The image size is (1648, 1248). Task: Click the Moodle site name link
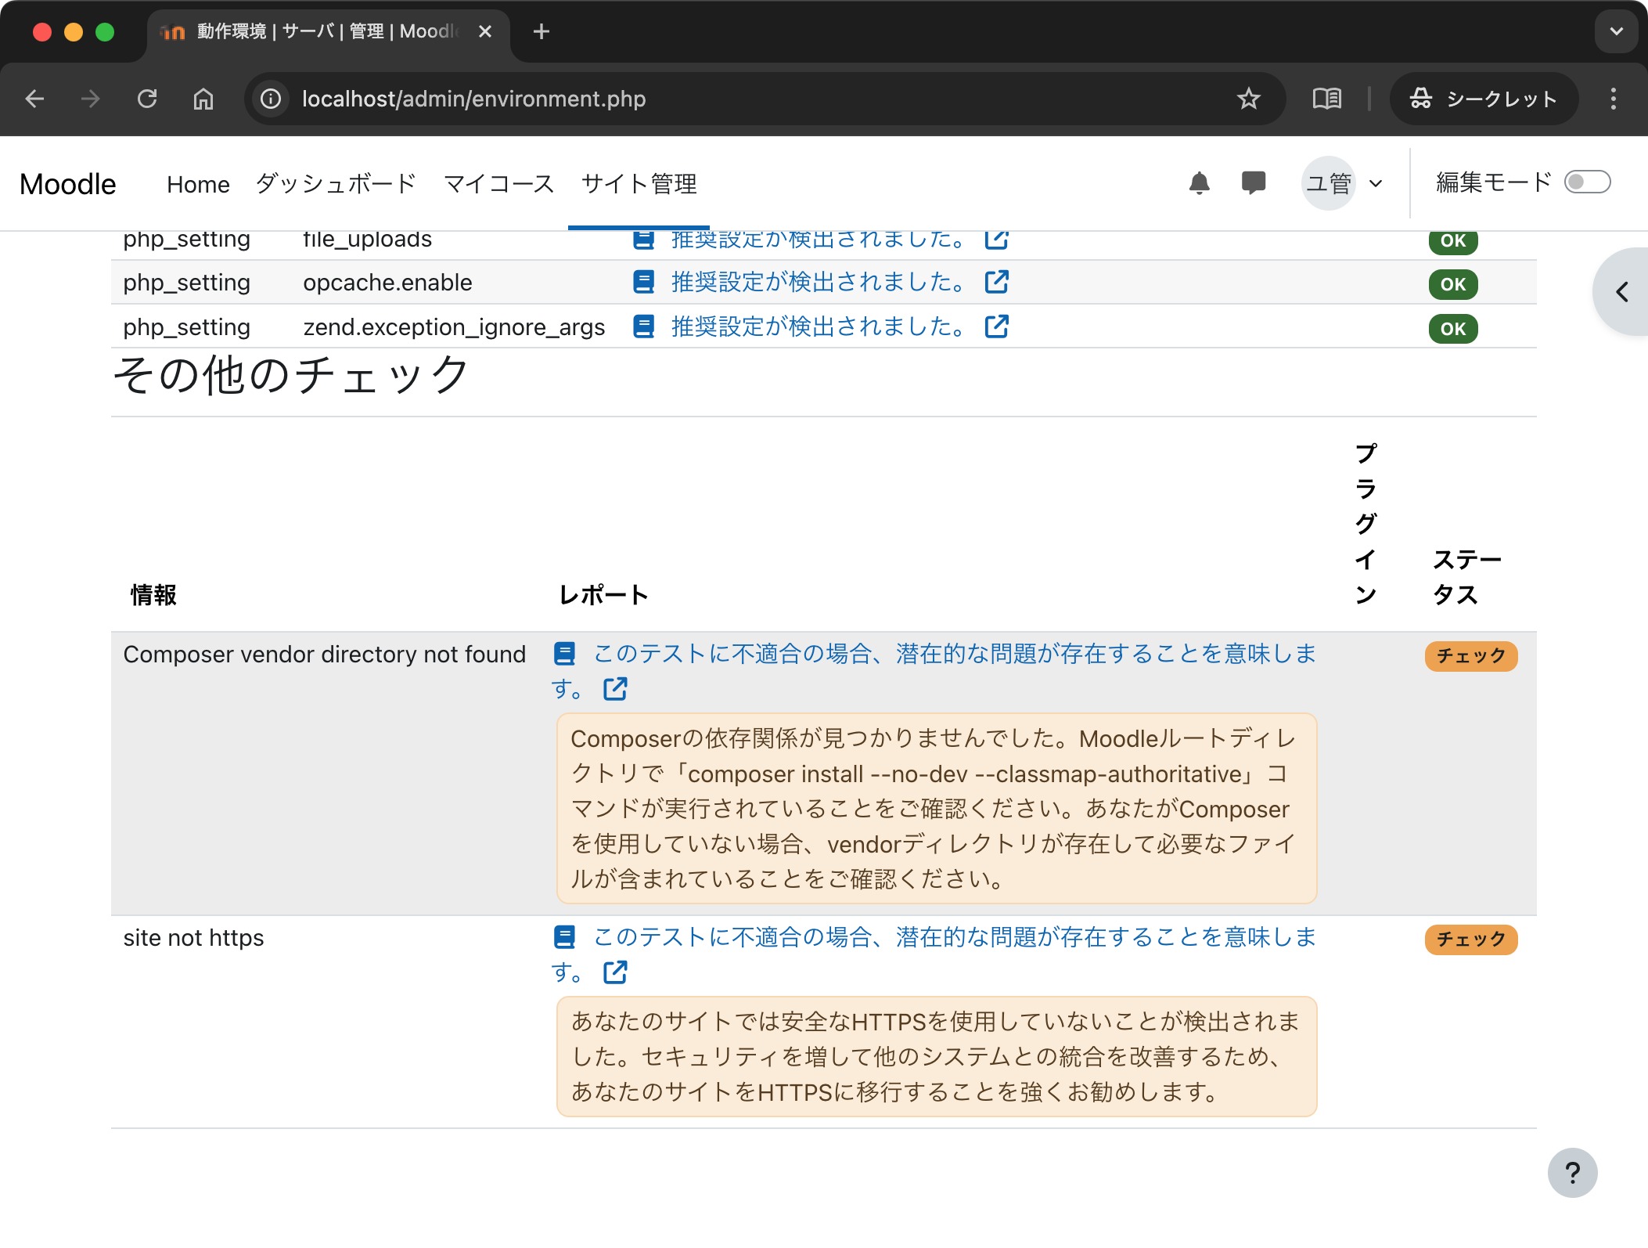tap(68, 184)
